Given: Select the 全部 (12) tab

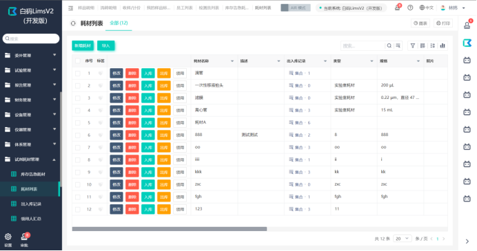Looking at the screenshot, I should pos(119,23).
